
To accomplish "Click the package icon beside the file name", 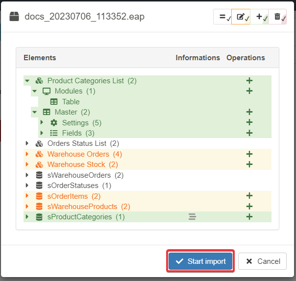I will coord(15,17).
